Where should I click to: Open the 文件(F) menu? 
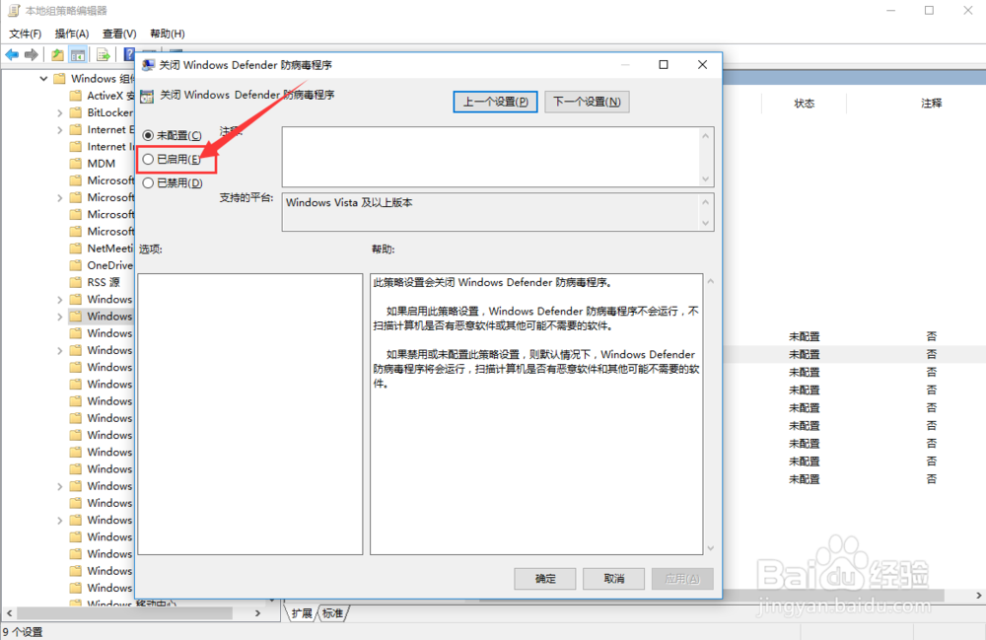[x=26, y=34]
